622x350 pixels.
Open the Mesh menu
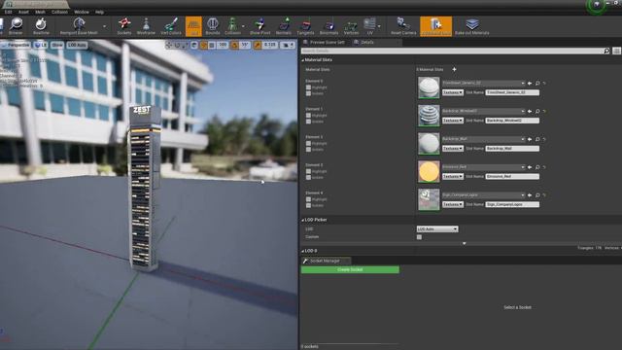click(x=40, y=12)
